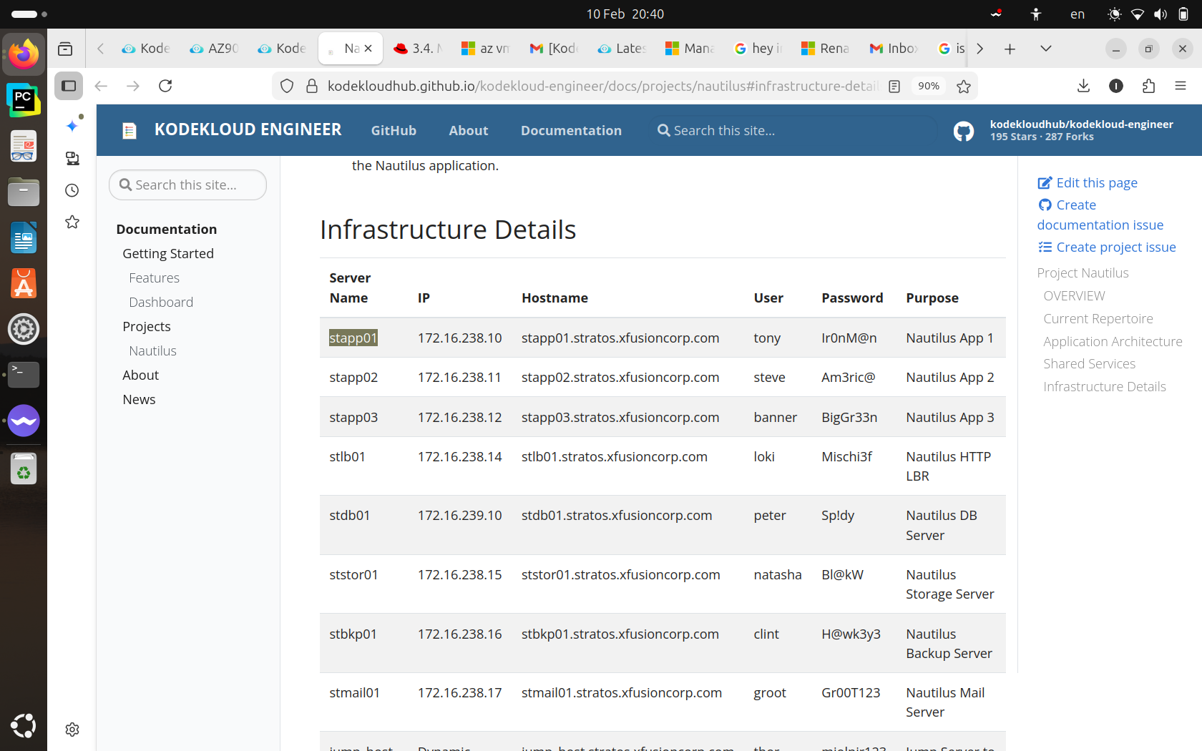Image resolution: width=1202 pixels, height=751 pixels.
Task: Open the Firefox application menu
Action: coord(1181,86)
